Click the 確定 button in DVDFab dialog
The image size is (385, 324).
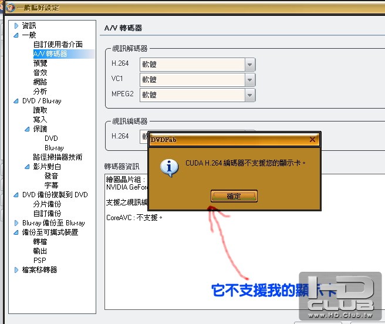coord(234,196)
